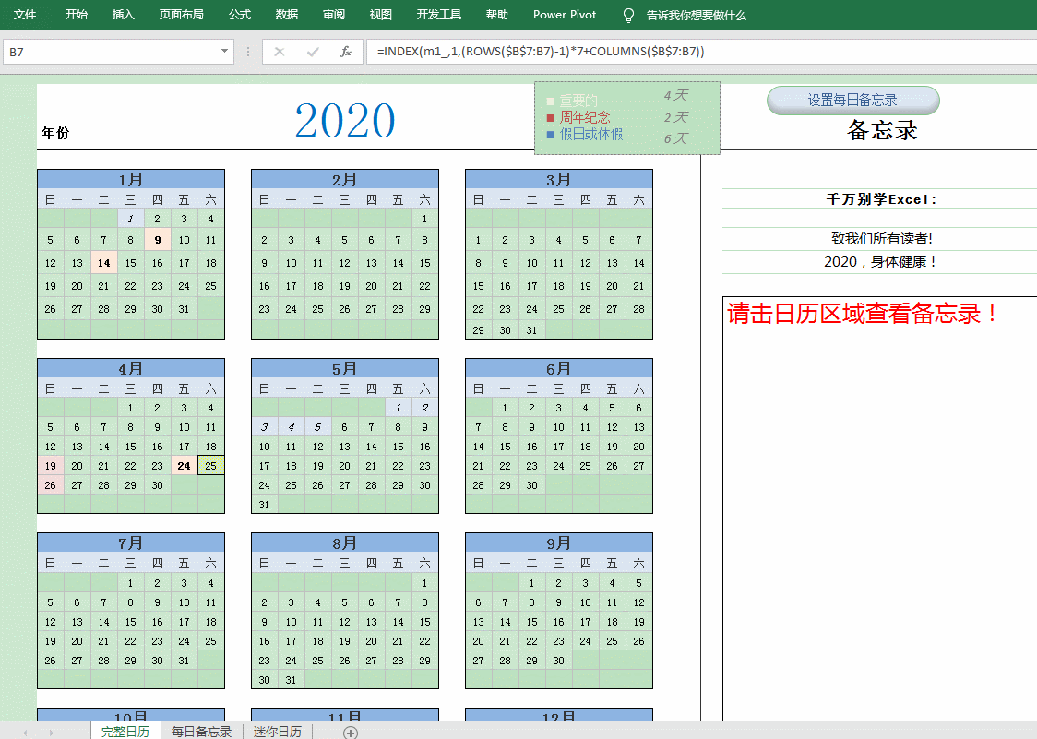Click the blue 假日或休假 legend swatch
This screenshot has height=739, width=1037.
pos(551,134)
